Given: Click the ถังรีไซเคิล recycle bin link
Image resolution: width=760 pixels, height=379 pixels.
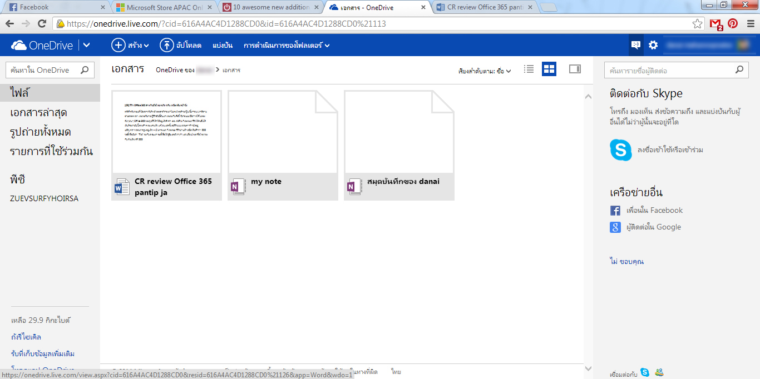Looking at the screenshot, I should coord(26,337).
